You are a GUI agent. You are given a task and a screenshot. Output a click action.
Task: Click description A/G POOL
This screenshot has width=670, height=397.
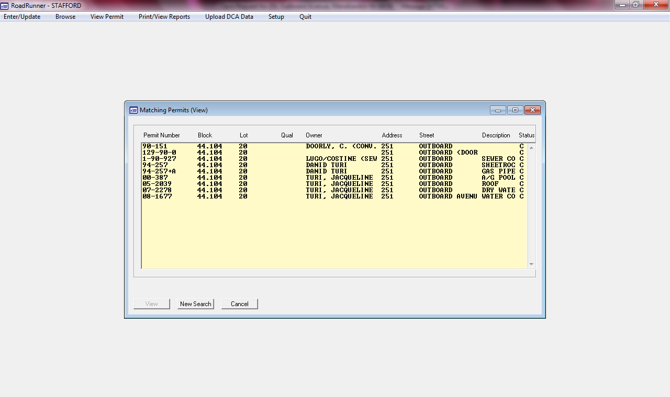498,178
